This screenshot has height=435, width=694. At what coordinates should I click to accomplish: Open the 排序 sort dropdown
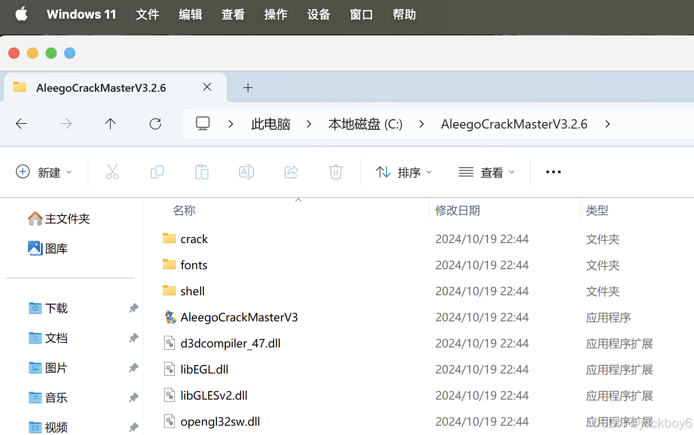tap(404, 172)
